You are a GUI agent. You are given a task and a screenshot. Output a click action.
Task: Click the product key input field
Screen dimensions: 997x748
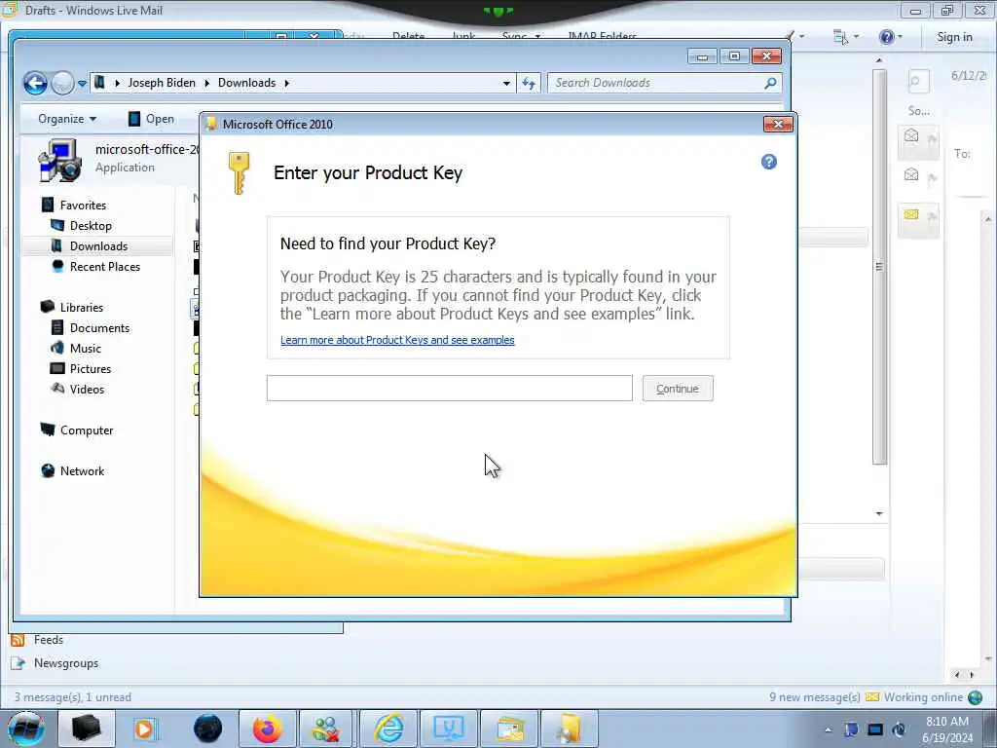[450, 388]
